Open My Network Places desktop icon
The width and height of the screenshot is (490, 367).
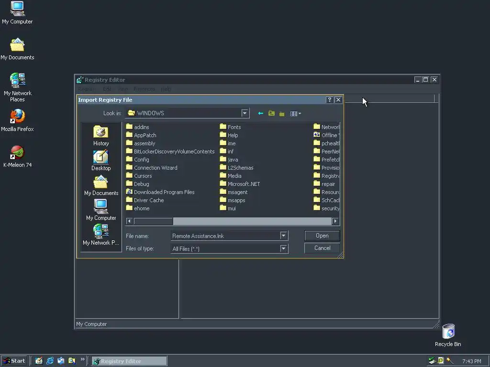coord(18,87)
